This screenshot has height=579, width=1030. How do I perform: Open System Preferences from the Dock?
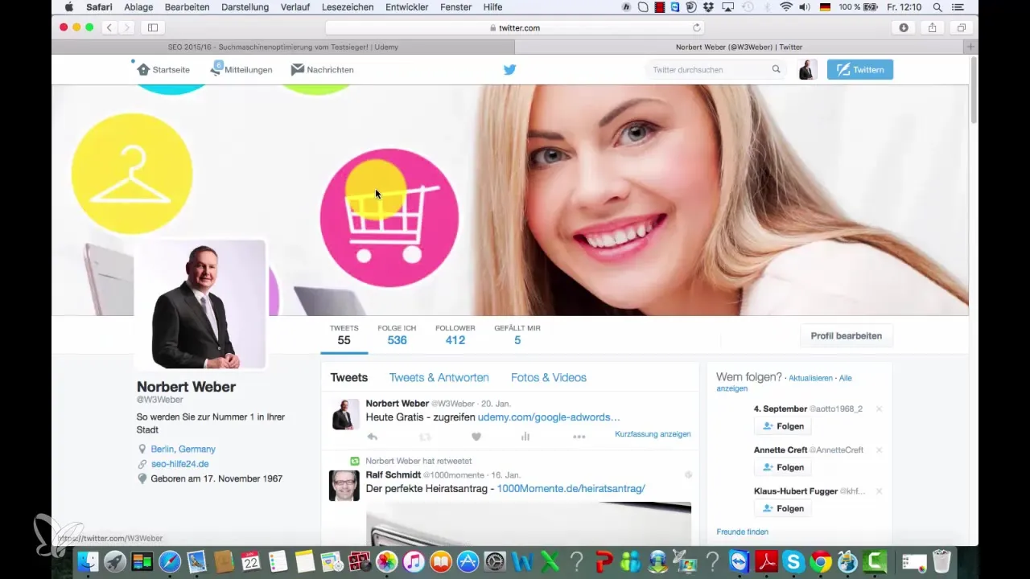[x=495, y=561]
